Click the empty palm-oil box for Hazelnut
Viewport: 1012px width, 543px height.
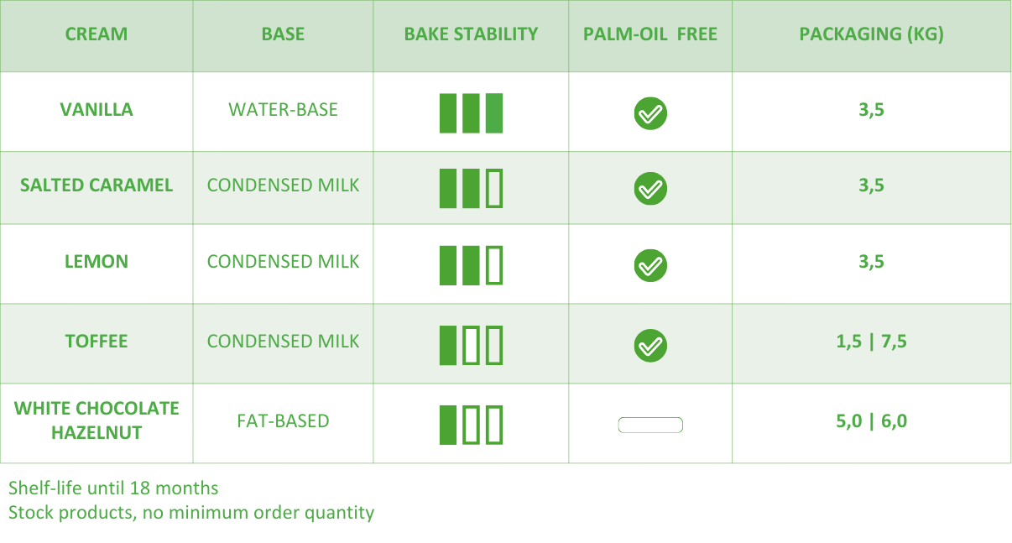(650, 425)
